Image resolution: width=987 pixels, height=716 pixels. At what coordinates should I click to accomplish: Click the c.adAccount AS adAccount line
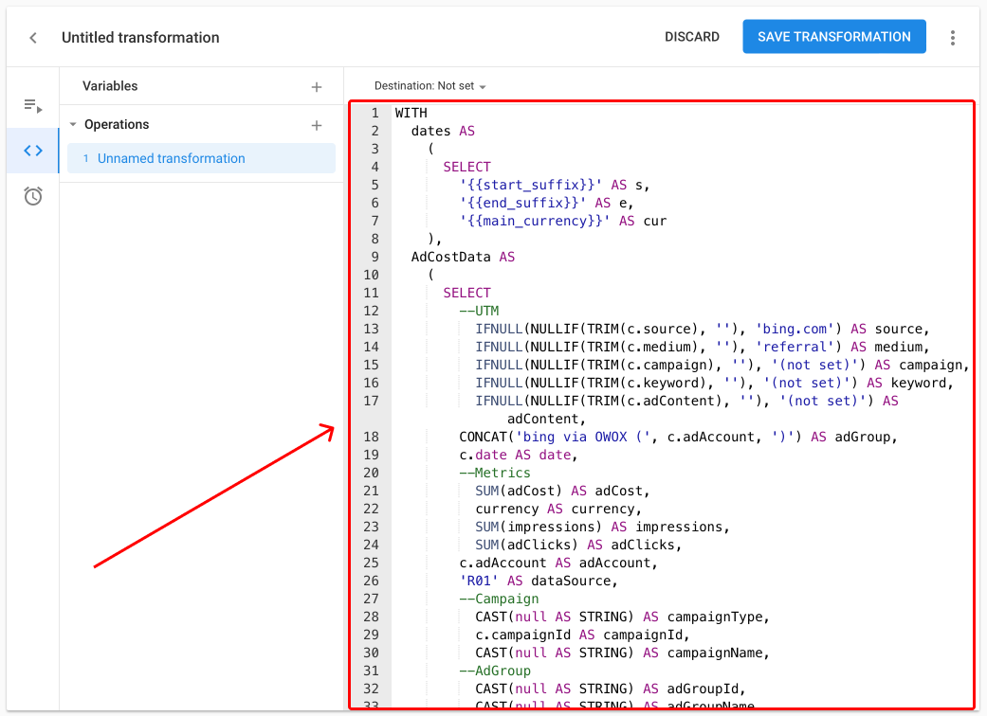click(558, 564)
